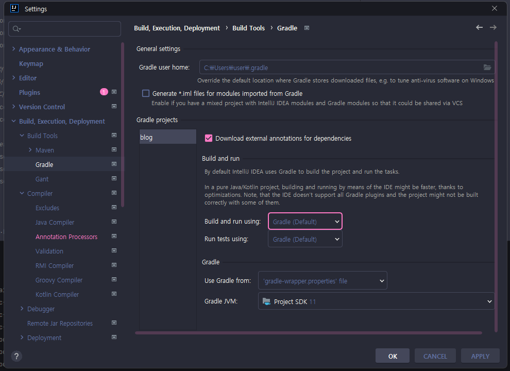
Task: Click the vertical scrollbar of the settings tree
Action: 123,124
